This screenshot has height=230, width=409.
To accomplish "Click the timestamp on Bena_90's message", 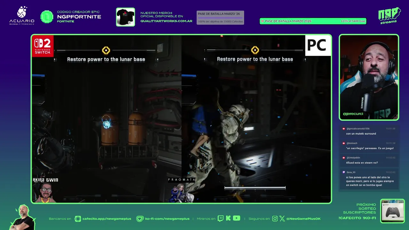I will [x=390, y=172].
